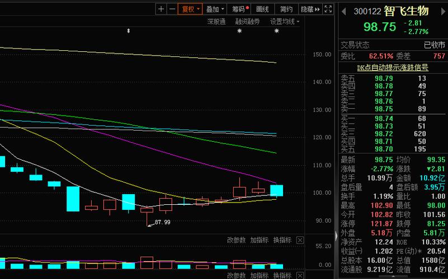Viewport: 448px width, 279px height.
Task: Close the volume indicator panel
Action: point(300,240)
